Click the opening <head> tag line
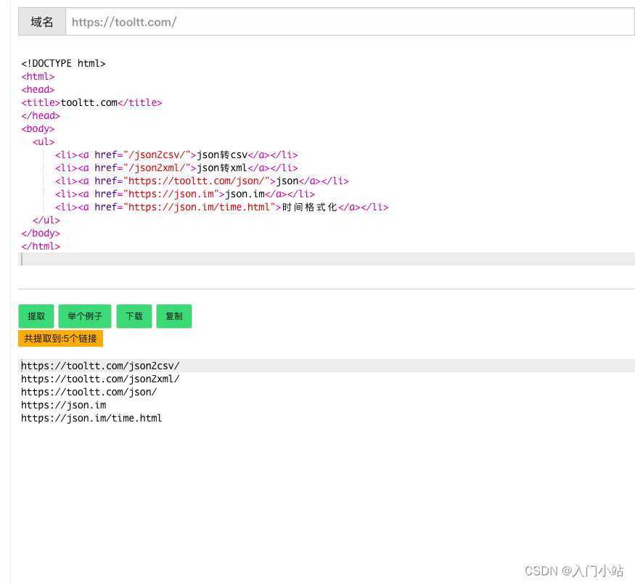Viewport: 635px width, 584px height. click(x=38, y=89)
